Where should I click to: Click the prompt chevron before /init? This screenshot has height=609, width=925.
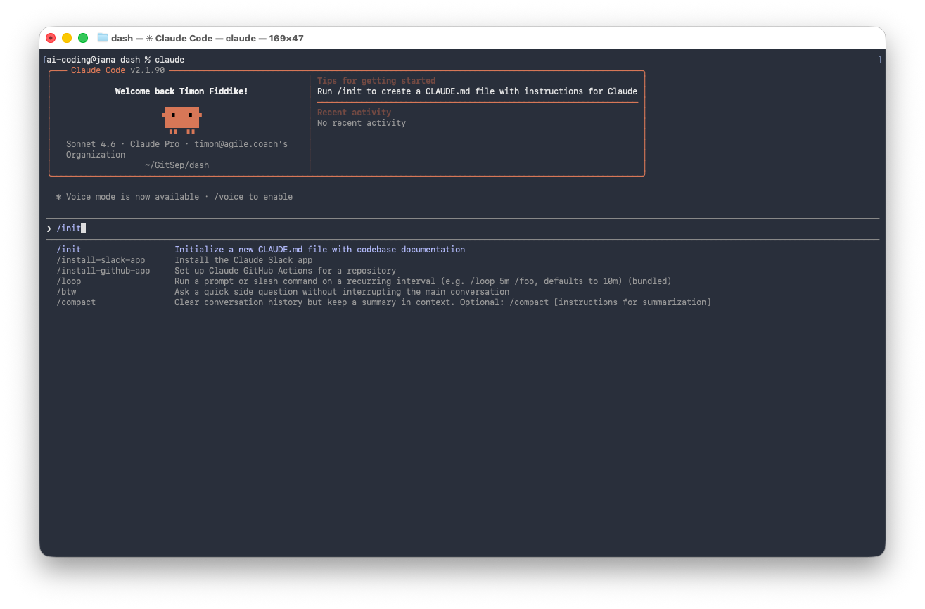click(x=49, y=229)
